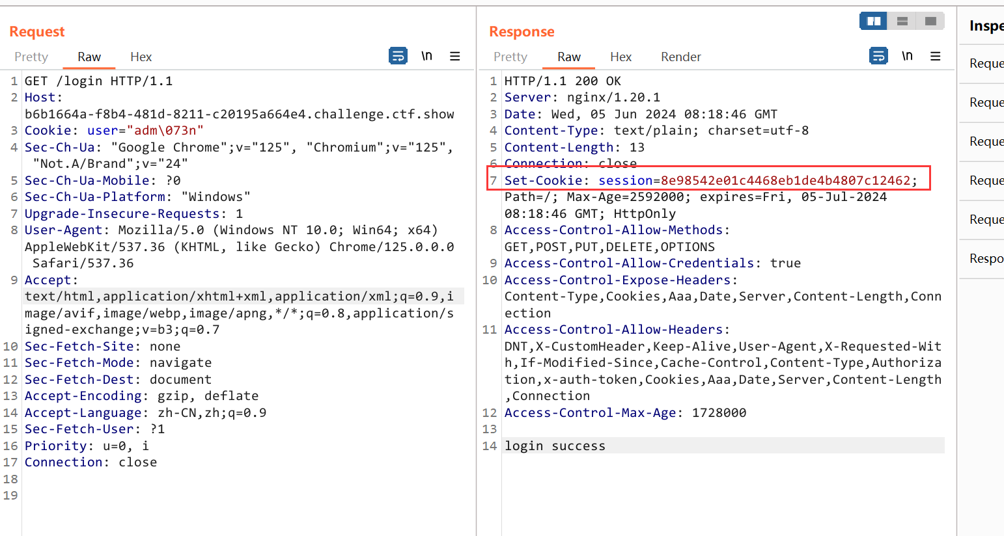
Task: Click the Sec-Ch-Ua-Mobile: ?0 header
Action: point(103,181)
